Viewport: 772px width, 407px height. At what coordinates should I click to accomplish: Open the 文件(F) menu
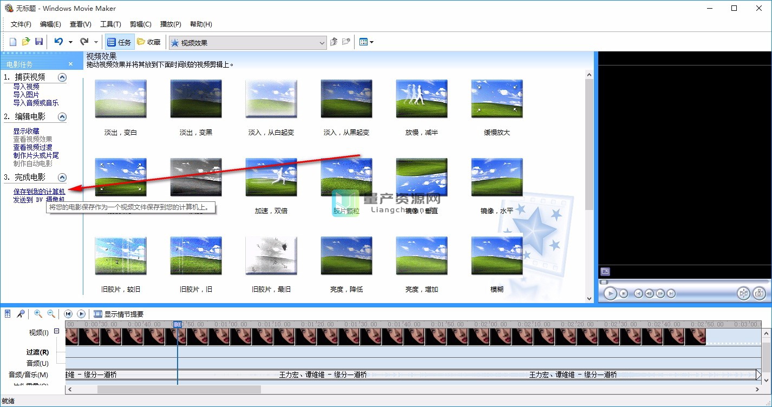[21, 24]
